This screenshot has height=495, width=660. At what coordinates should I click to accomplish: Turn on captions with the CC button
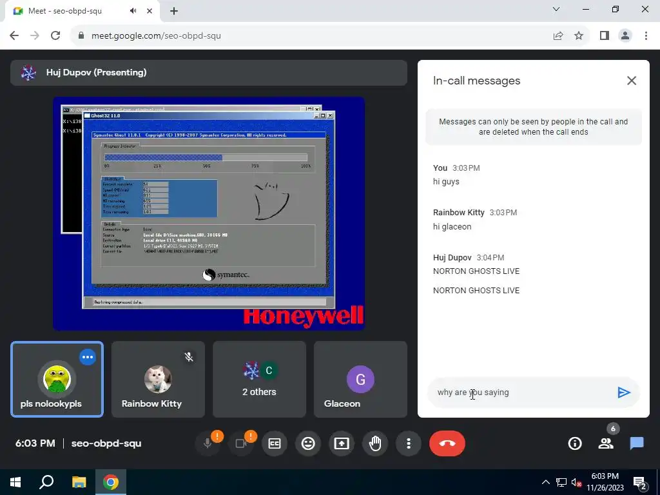(275, 443)
